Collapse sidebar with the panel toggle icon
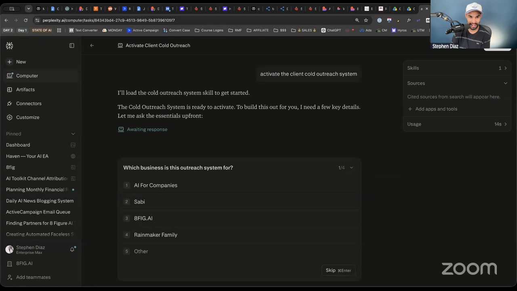 pyautogui.click(x=72, y=46)
